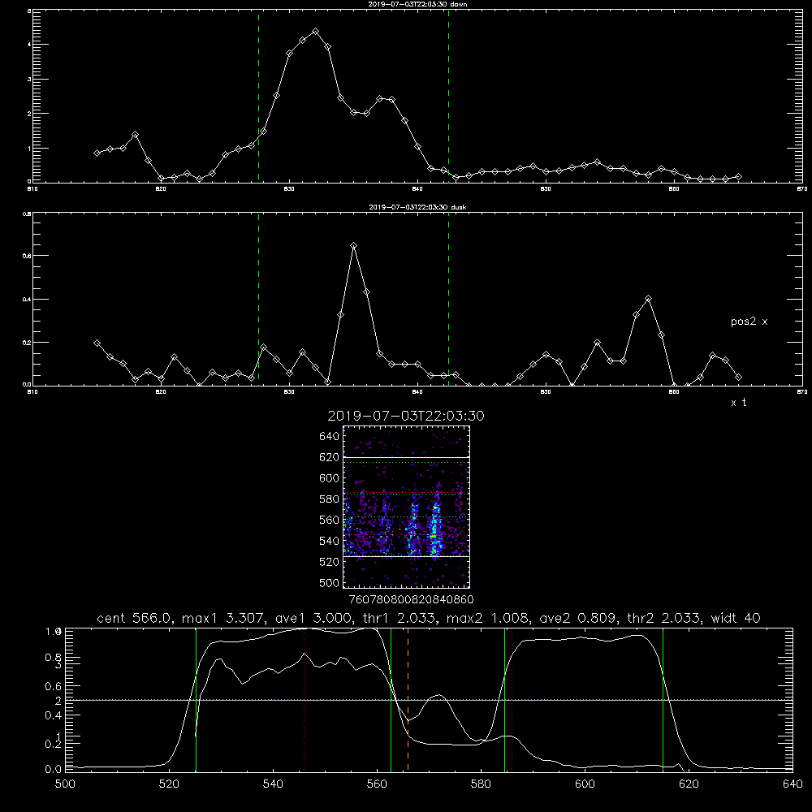Click the 'x t' label
The image size is (812, 812).
(x=738, y=403)
